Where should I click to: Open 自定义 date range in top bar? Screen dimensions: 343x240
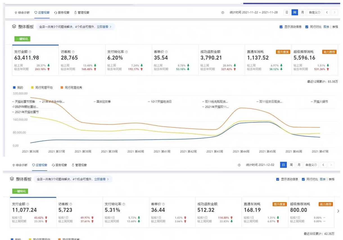(x=314, y=12)
